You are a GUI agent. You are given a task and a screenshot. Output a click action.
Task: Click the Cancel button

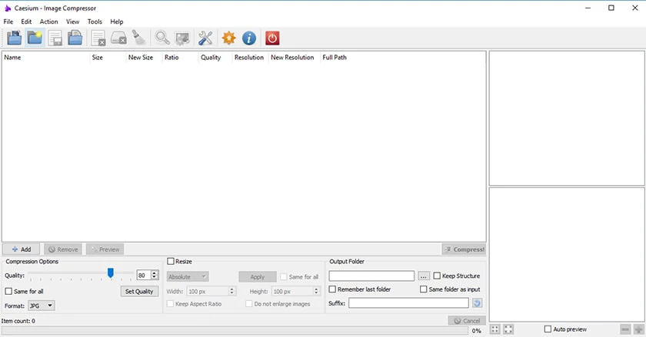tap(467, 321)
